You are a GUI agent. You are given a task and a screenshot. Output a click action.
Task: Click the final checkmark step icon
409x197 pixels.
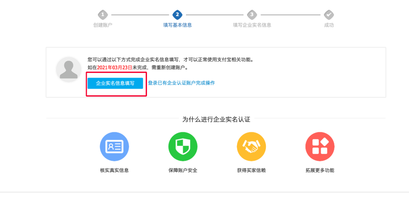point(329,15)
